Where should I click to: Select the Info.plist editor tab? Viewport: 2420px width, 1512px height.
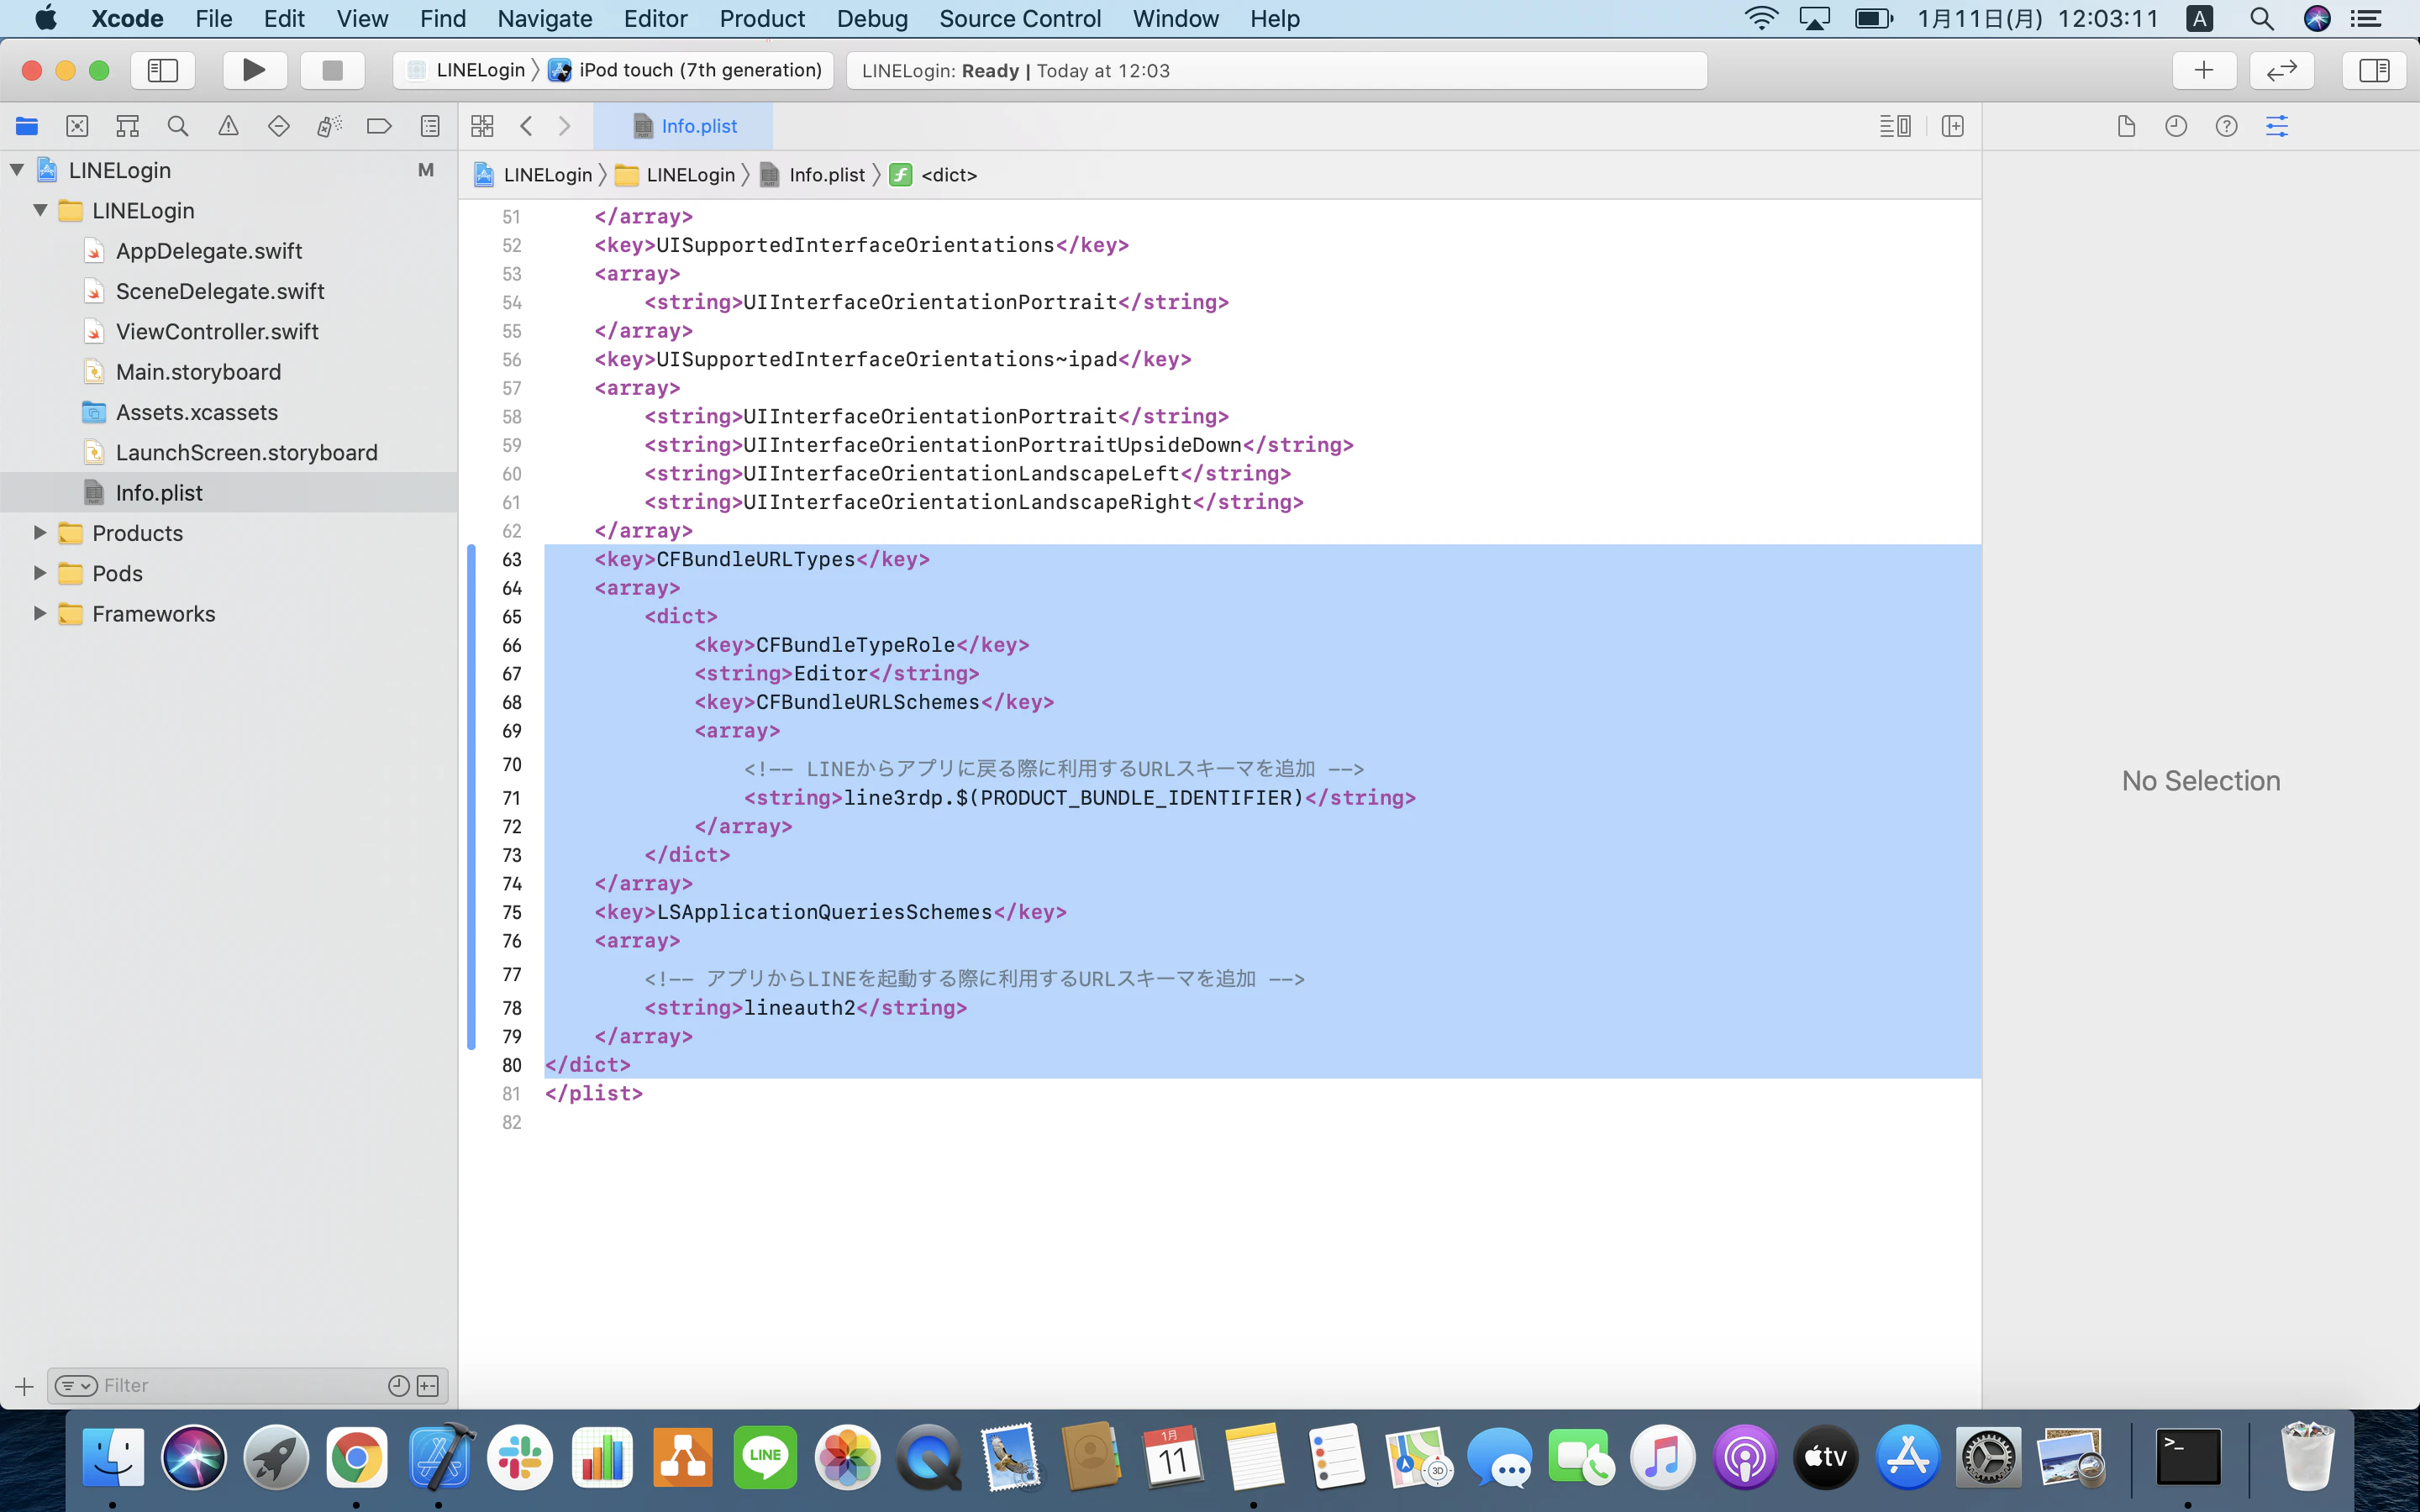click(684, 126)
